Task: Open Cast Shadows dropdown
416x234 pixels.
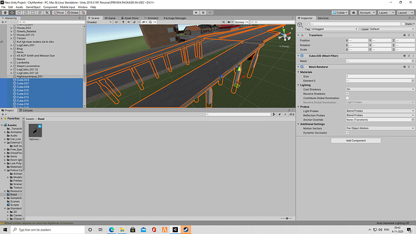Action: tap(380, 89)
